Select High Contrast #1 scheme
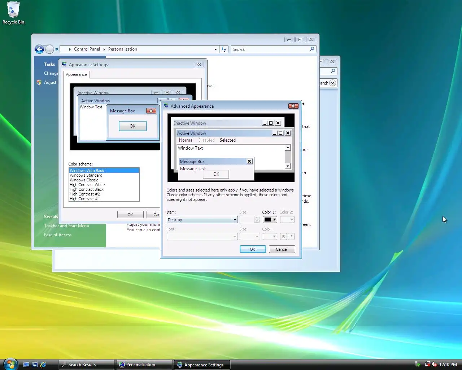The width and height of the screenshot is (462, 370). (x=104, y=199)
